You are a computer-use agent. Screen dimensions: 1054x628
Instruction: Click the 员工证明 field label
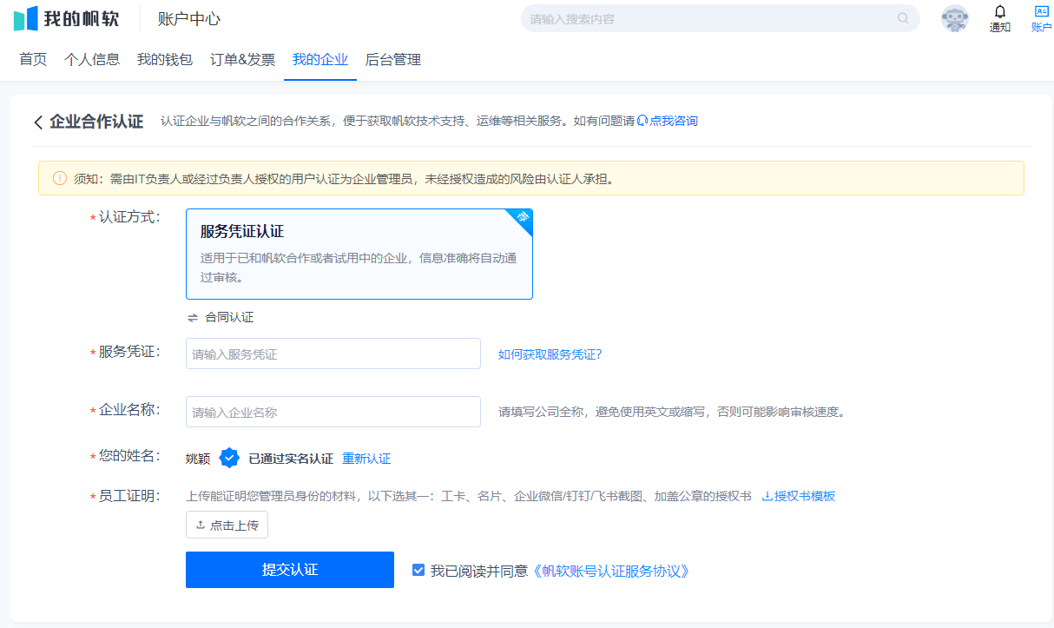coord(128,495)
